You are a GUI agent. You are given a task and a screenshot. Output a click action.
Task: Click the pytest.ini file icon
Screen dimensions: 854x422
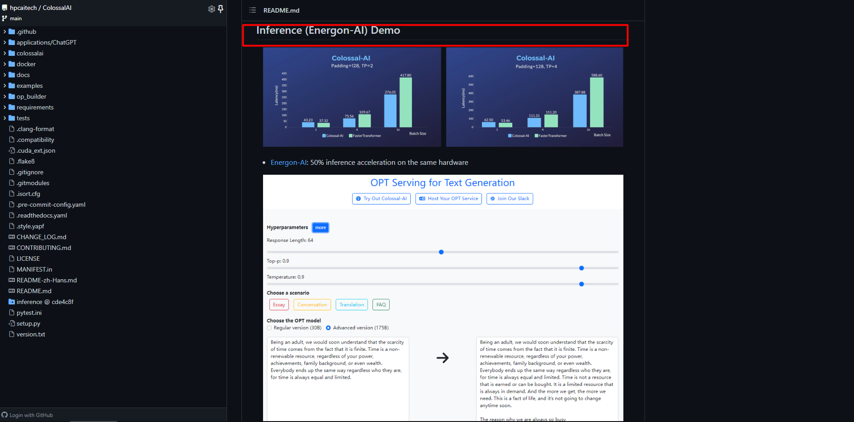[x=12, y=313]
